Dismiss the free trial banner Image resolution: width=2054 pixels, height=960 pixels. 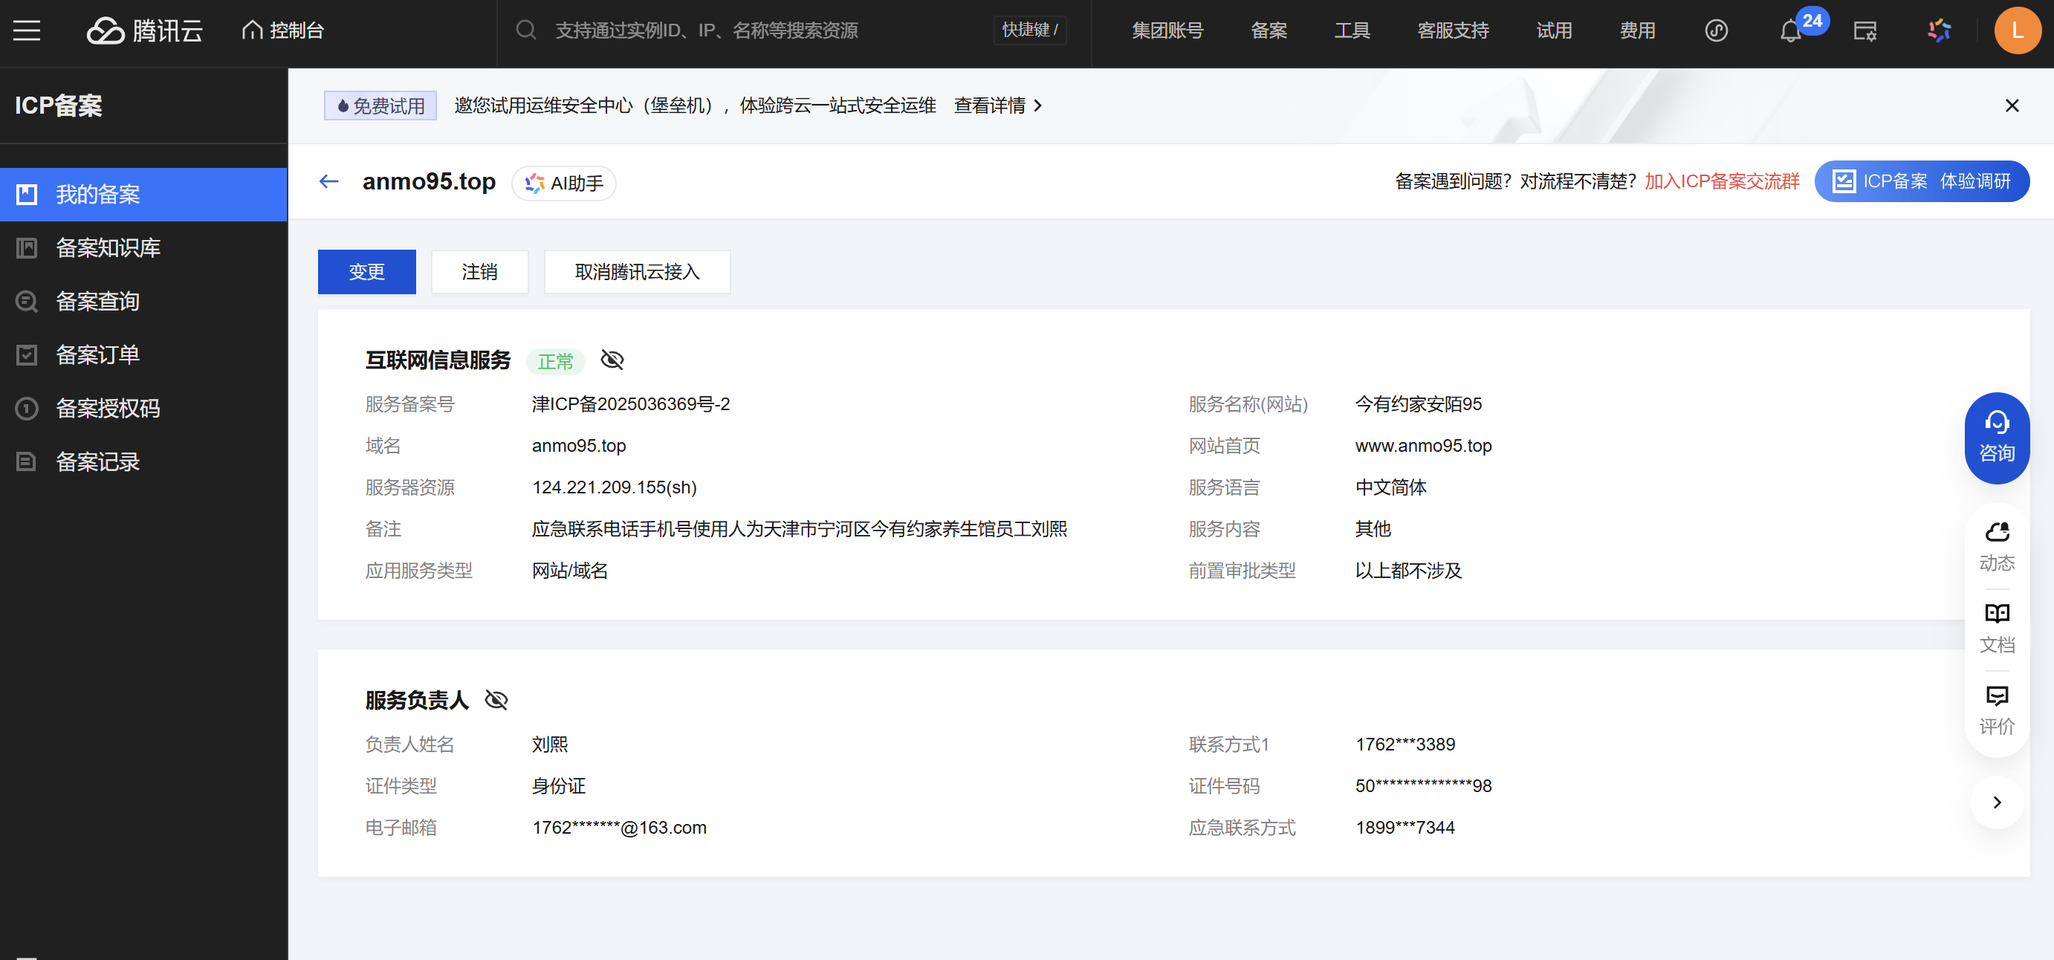[2011, 106]
